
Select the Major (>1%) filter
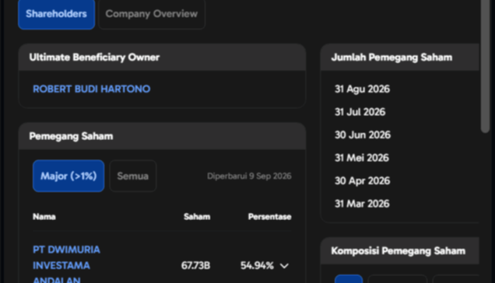[x=69, y=176]
